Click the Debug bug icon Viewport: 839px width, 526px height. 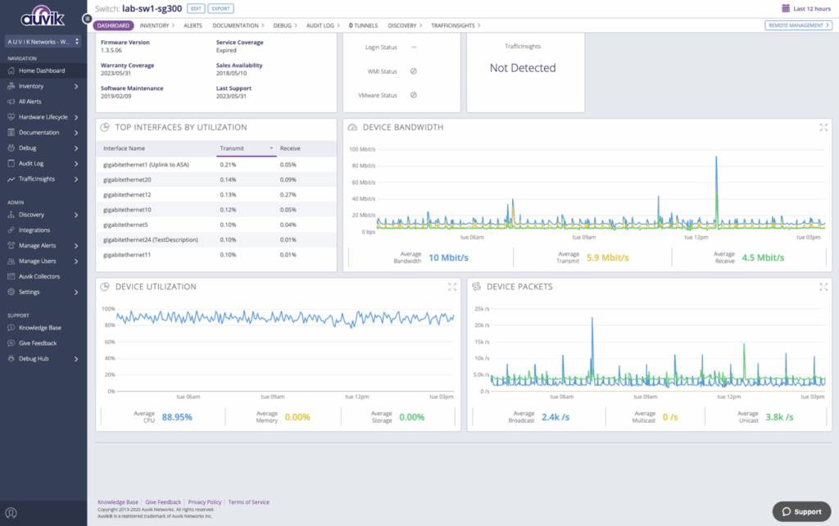[x=11, y=148]
